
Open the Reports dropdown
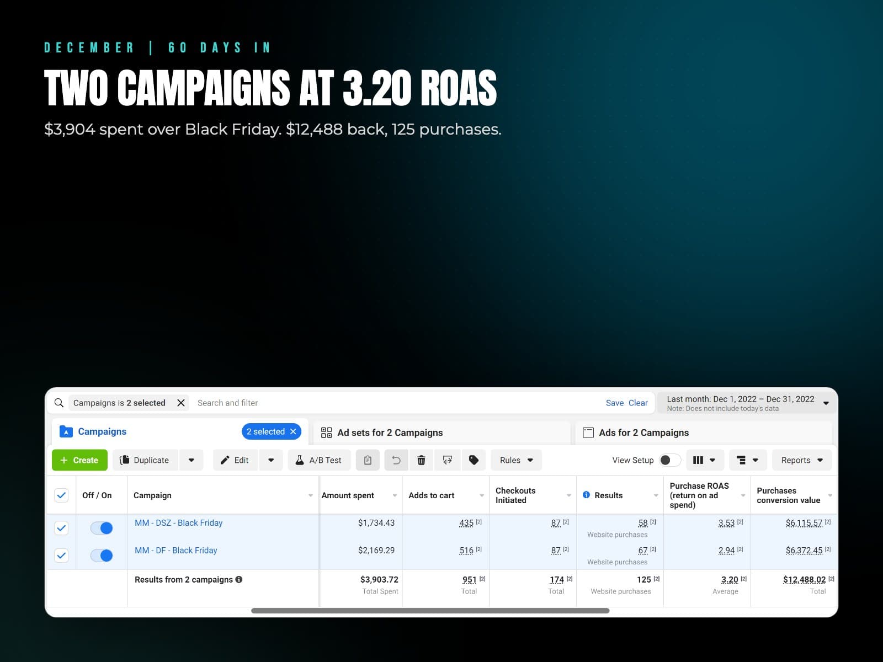coord(802,460)
